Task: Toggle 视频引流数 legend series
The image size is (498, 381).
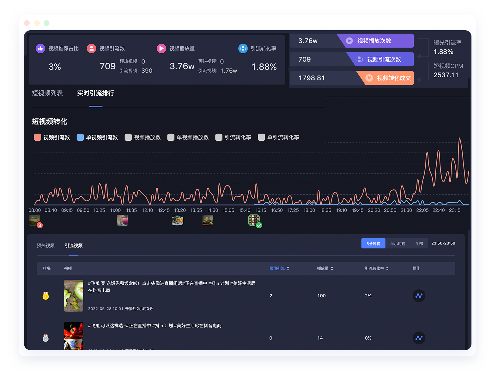Action: [52, 137]
